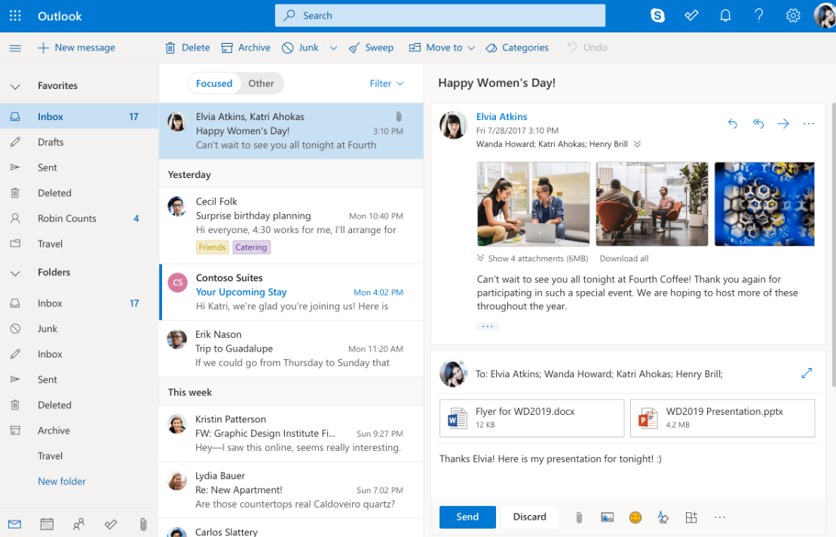
Task: Insert pictures inline icon
Action: (x=608, y=517)
